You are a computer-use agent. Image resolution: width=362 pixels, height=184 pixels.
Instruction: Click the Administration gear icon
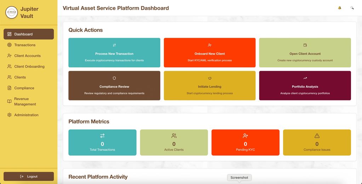(x=10, y=115)
